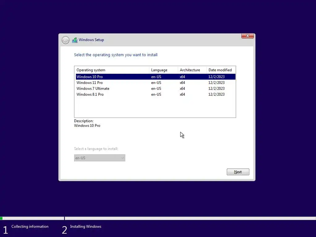Click the Architecture column header
The height and width of the screenshot is (237, 316).
click(x=192, y=70)
